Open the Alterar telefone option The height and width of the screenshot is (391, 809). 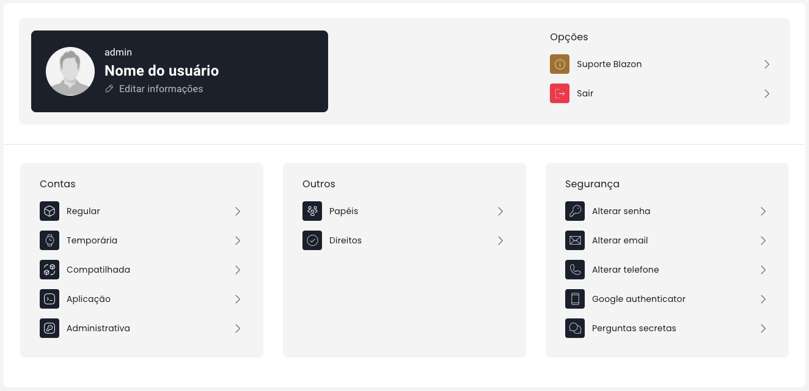coord(625,270)
